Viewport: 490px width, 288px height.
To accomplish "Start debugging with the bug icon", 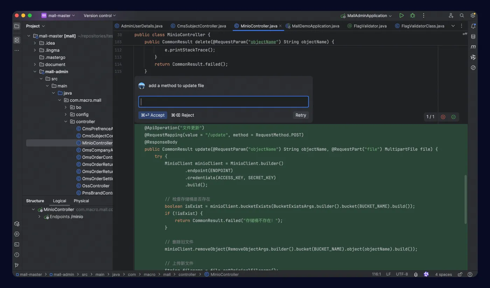I will (x=413, y=15).
